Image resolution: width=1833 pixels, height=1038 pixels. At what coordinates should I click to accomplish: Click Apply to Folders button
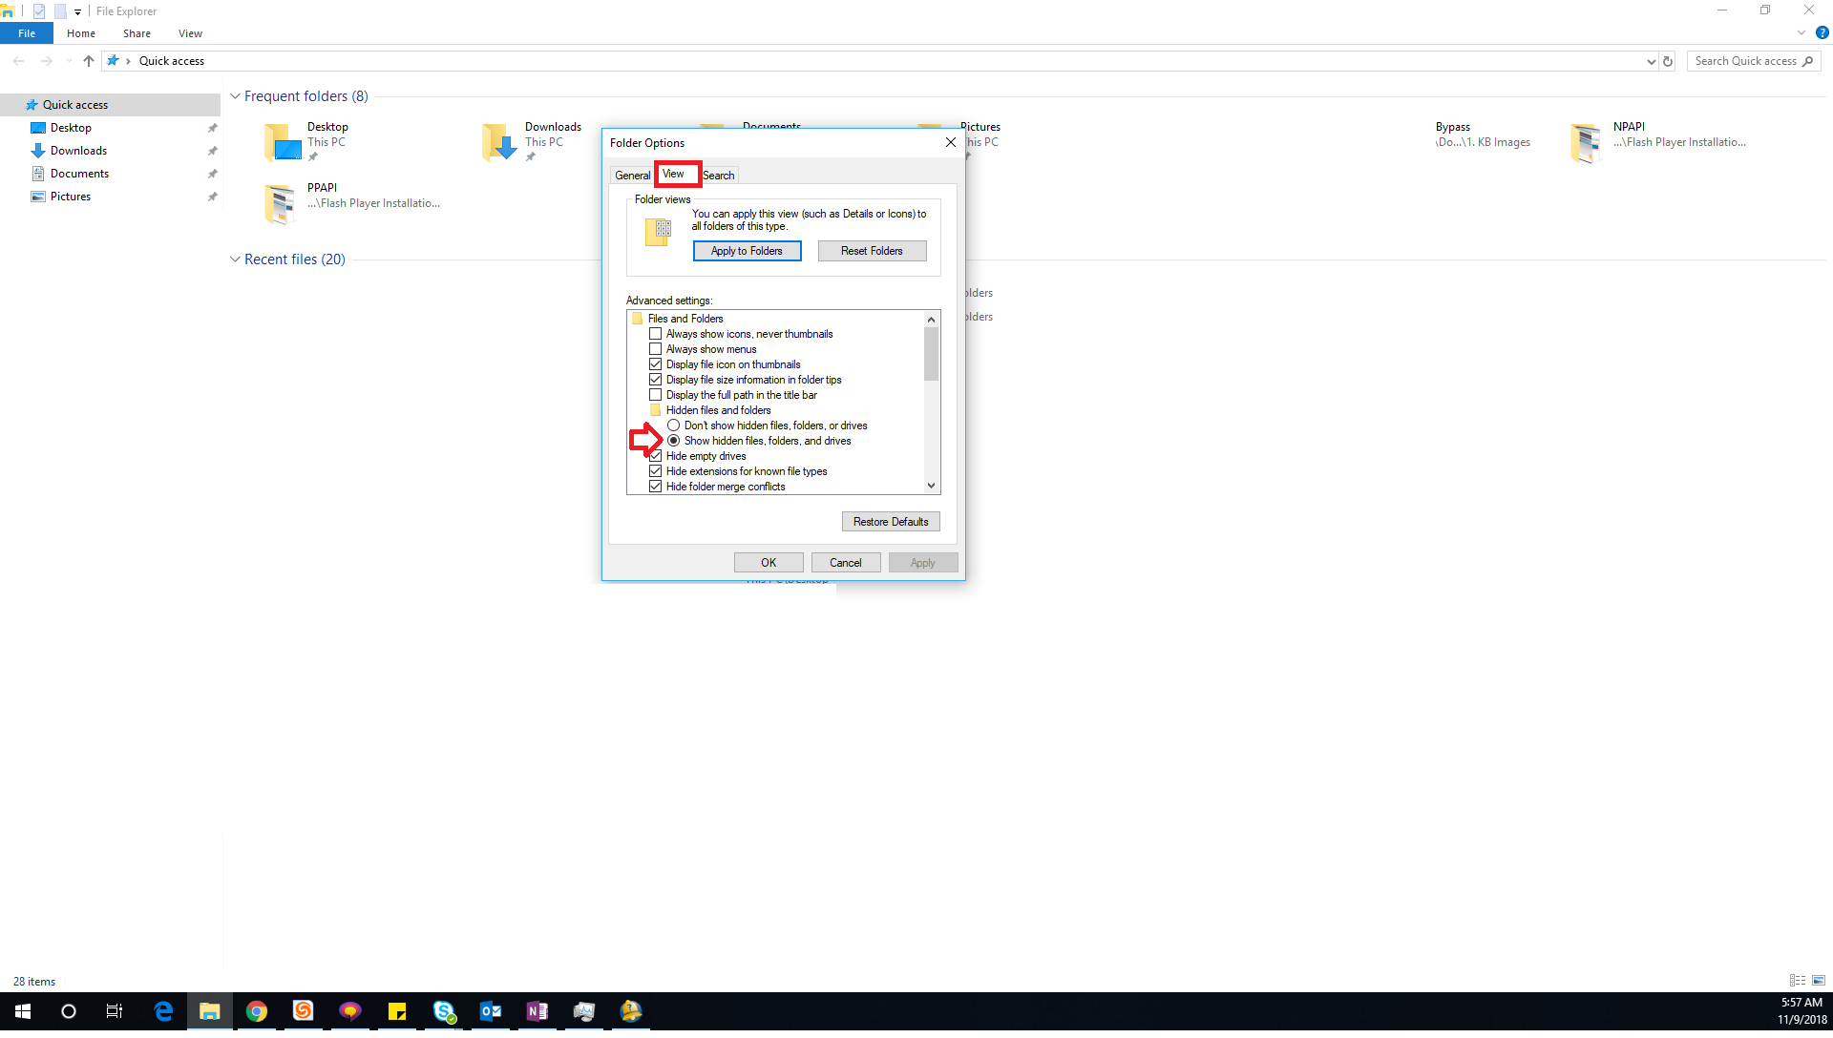coord(746,250)
